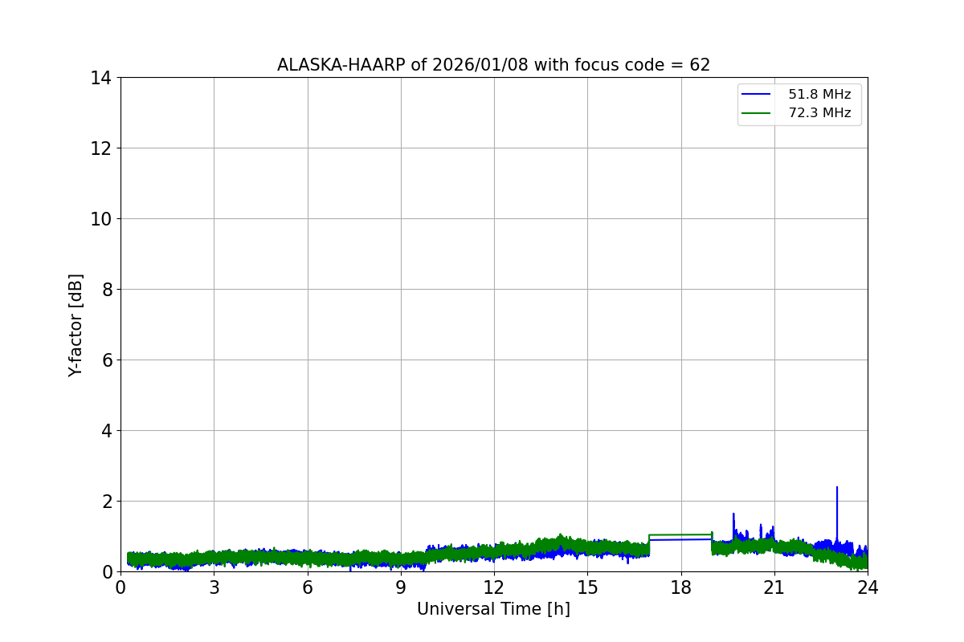The height and width of the screenshot is (642, 964).
Task: Click the x-axis tick label 15
Action: coord(587,587)
